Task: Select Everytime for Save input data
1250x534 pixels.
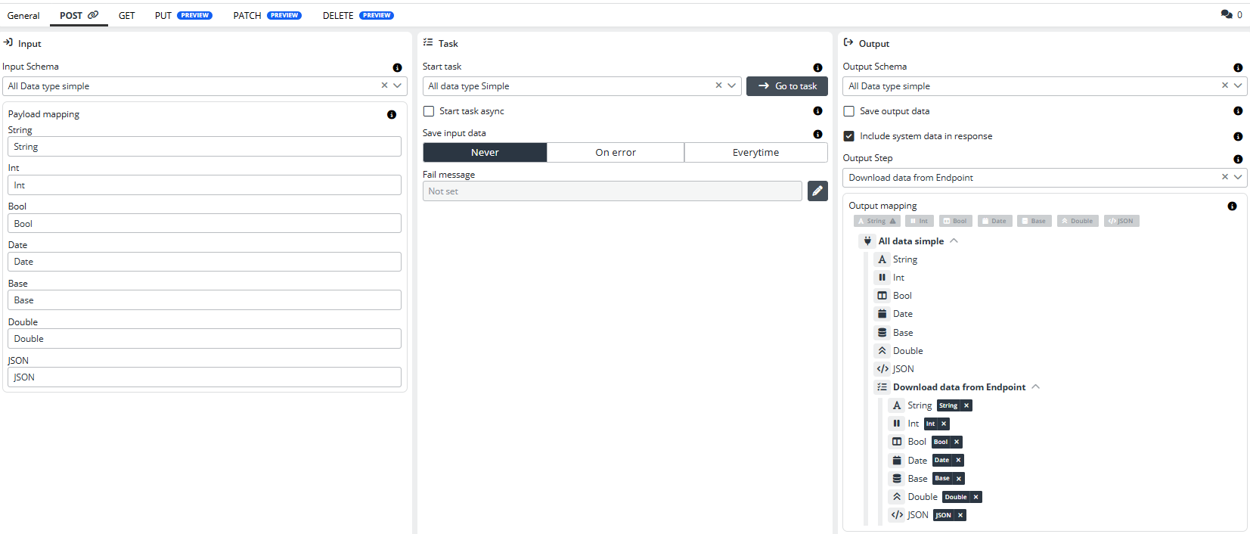Action: point(755,153)
